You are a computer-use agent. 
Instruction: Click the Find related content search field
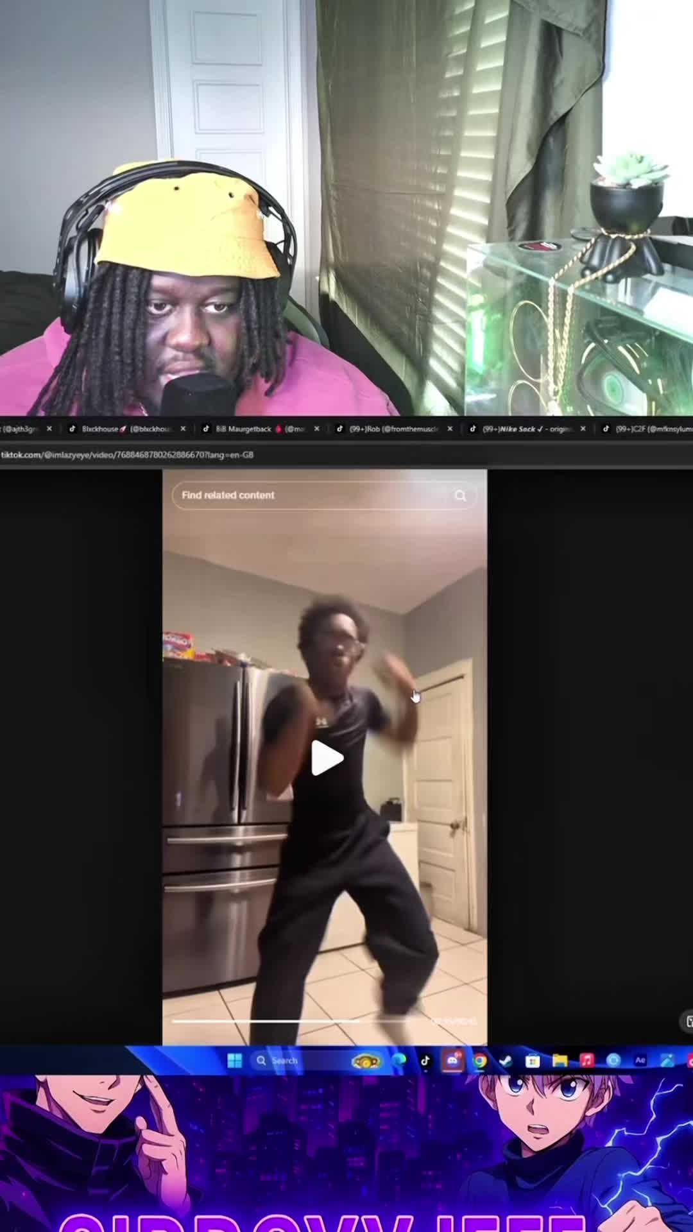(324, 495)
